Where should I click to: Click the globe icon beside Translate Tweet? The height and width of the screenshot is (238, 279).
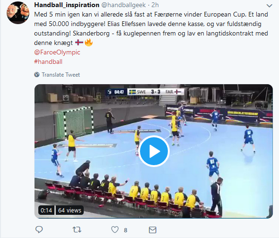point(37,75)
